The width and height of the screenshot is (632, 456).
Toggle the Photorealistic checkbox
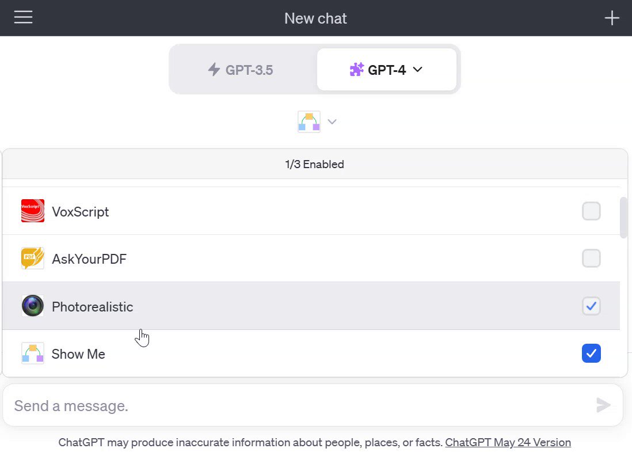click(591, 306)
